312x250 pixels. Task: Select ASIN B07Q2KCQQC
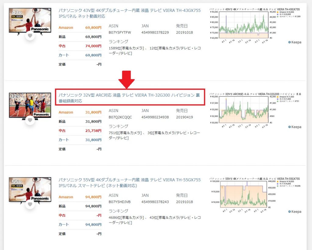(120, 117)
